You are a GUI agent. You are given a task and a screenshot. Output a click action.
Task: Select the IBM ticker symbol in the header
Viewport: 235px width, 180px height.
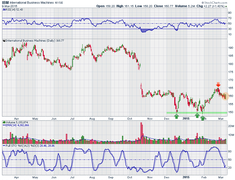[5, 3]
